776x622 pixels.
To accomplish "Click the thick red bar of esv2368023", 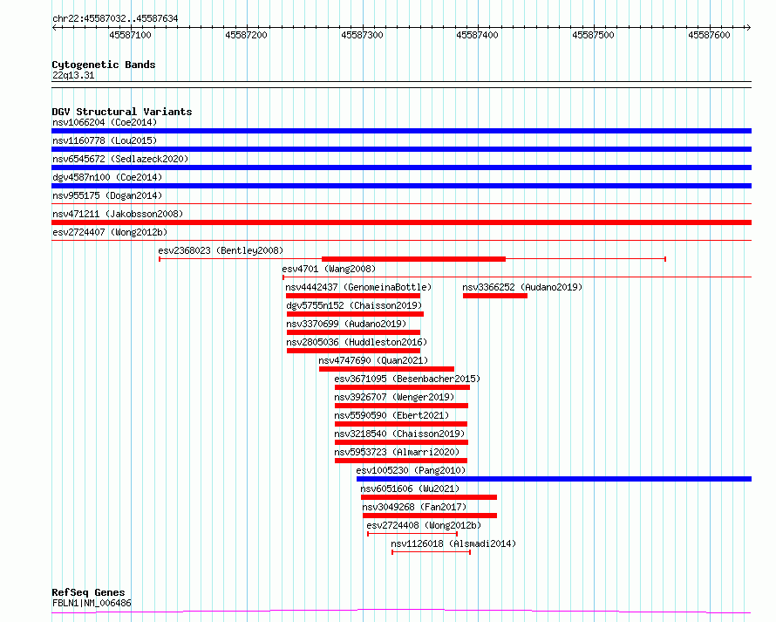I will (414, 259).
